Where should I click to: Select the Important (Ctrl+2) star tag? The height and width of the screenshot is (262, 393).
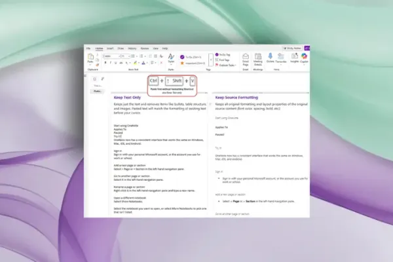[x=193, y=63]
